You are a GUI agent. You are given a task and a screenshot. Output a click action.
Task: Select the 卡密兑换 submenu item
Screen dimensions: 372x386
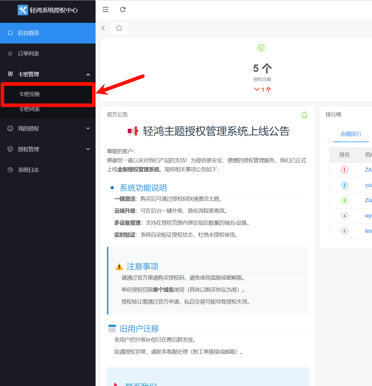pyautogui.click(x=29, y=94)
